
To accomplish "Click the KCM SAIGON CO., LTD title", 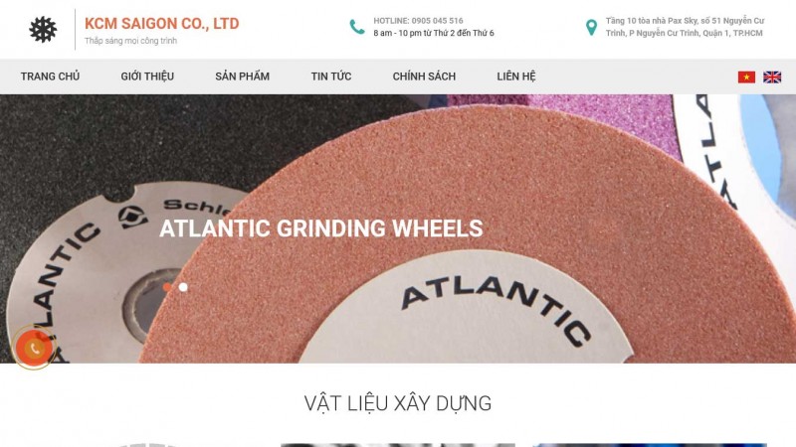I will pyautogui.click(x=162, y=24).
